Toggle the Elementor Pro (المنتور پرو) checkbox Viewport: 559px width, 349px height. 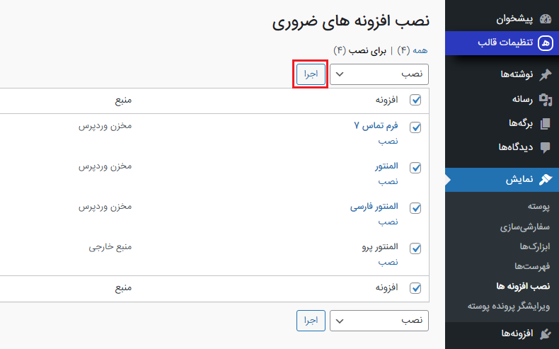416,248
